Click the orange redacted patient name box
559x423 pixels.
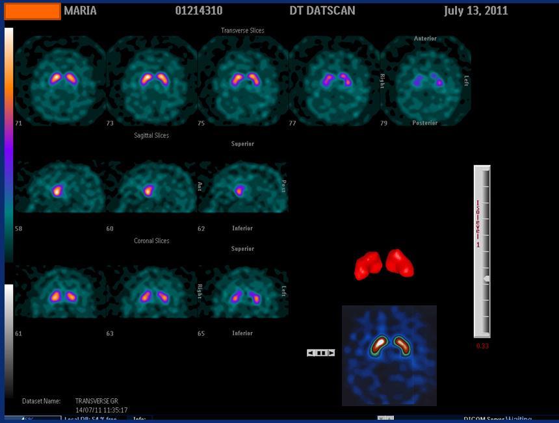[x=32, y=12]
